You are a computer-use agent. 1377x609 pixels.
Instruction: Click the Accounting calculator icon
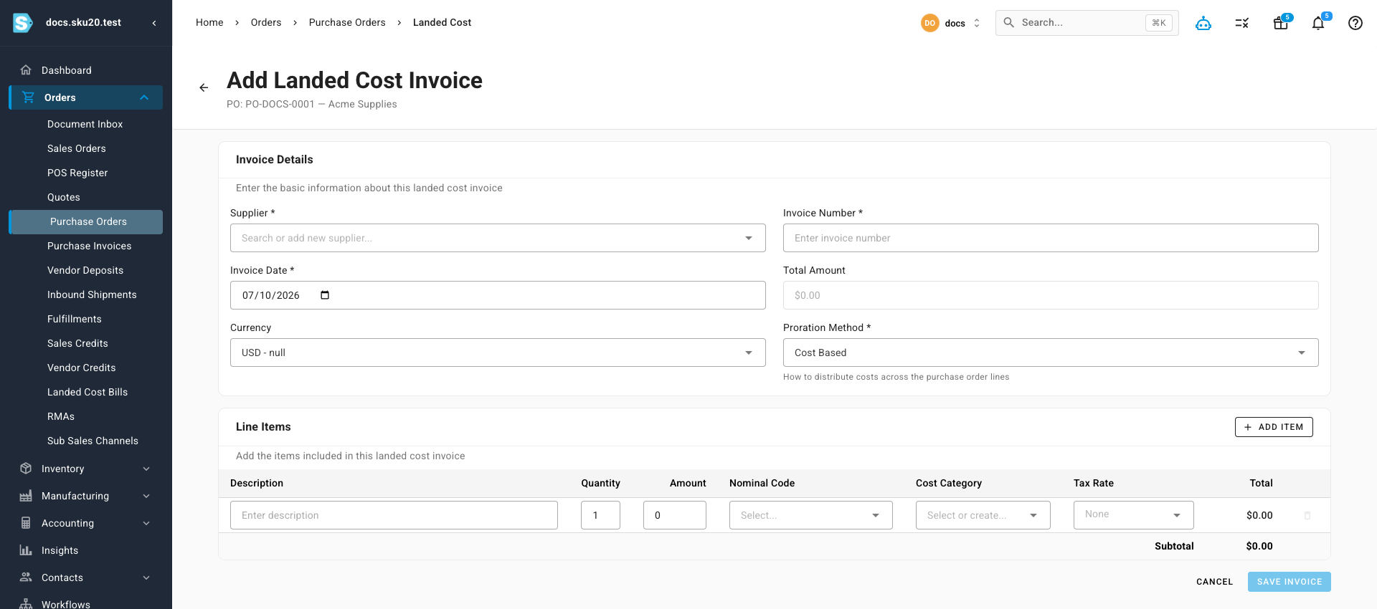pyautogui.click(x=26, y=523)
